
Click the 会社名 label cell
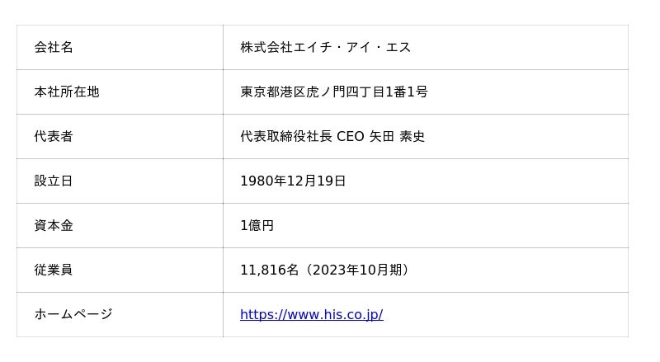tap(120, 48)
